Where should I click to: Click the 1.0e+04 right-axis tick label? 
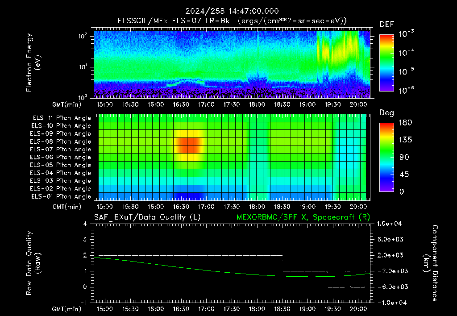pyautogui.click(x=389, y=224)
